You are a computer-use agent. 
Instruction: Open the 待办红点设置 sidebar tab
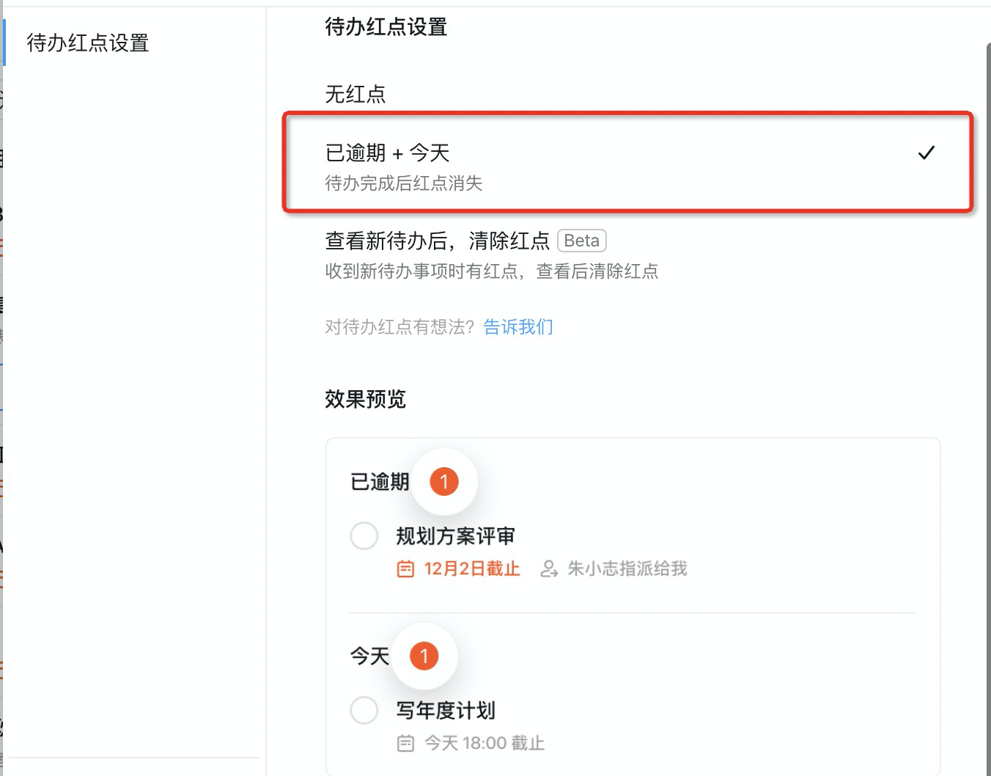[x=88, y=43]
